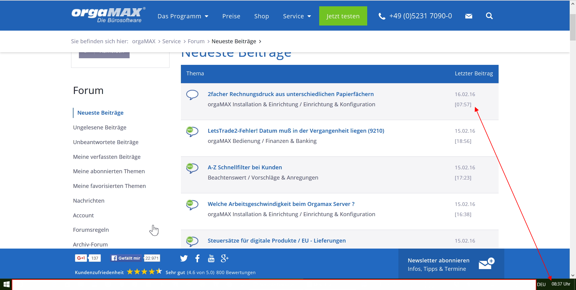576x290 pixels.
Task: Click the Kundenzufriedenheit star rating
Action: pos(144,272)
